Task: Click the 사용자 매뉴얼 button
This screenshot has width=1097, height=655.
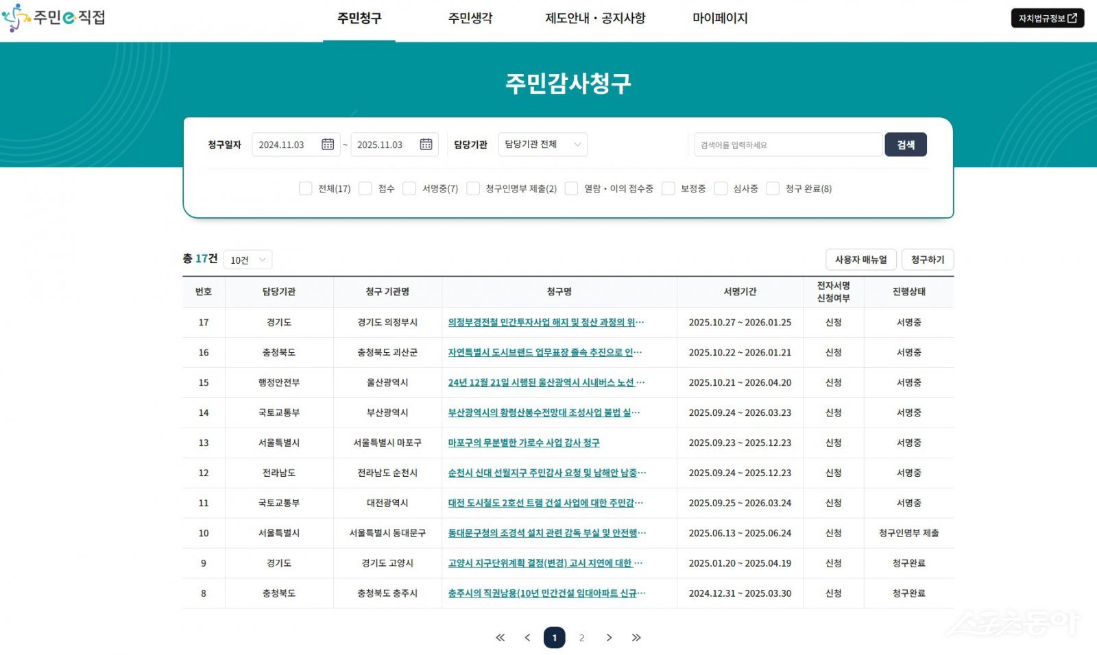Action: (x=861, y=260)
